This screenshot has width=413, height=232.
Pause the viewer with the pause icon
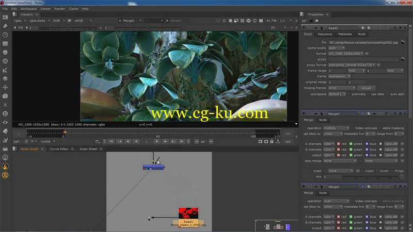pos(261,21)
